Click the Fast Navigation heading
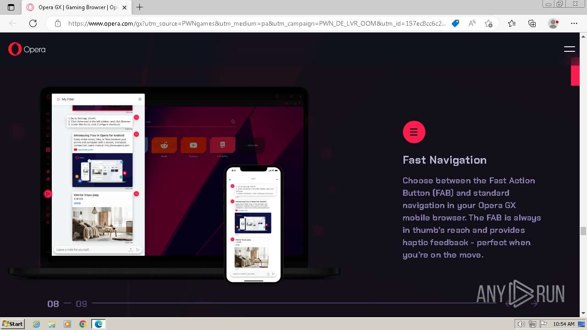The height and width of the screenshot is (330, 587). pyautogui.click(x=444, y=160)
